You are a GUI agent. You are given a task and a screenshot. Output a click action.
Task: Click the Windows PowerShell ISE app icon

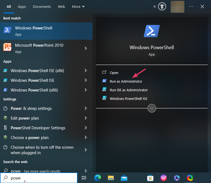[5, 80]
